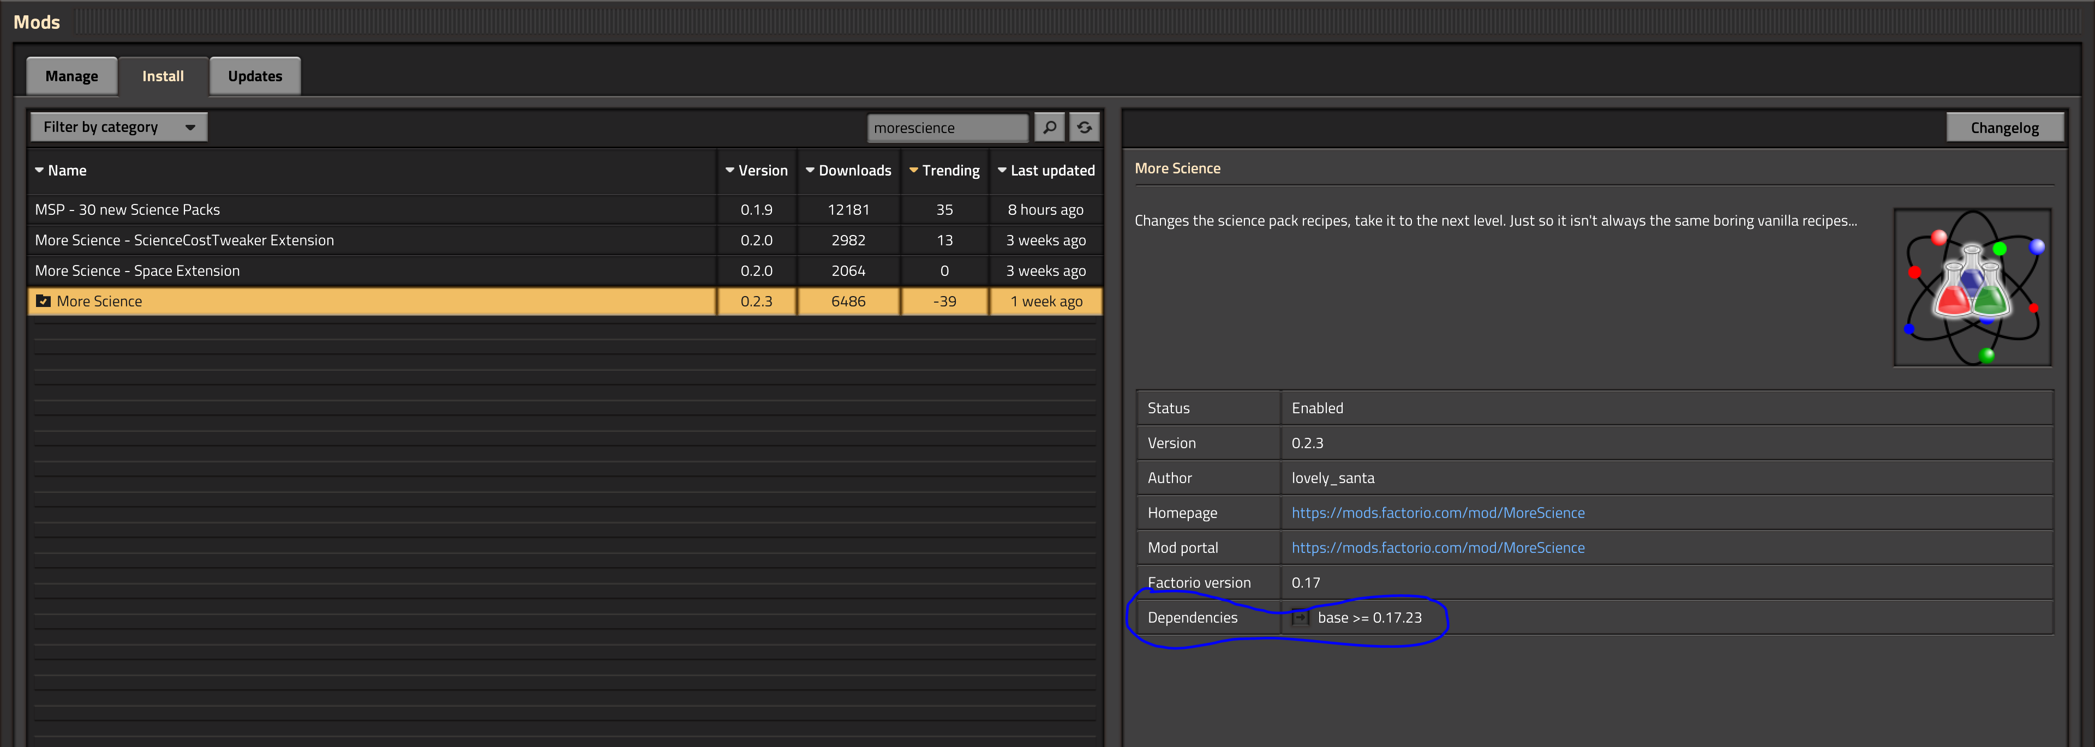The image size is (2095, 747).
Task: Switch to the Updates tab
Action: point(255,76)
